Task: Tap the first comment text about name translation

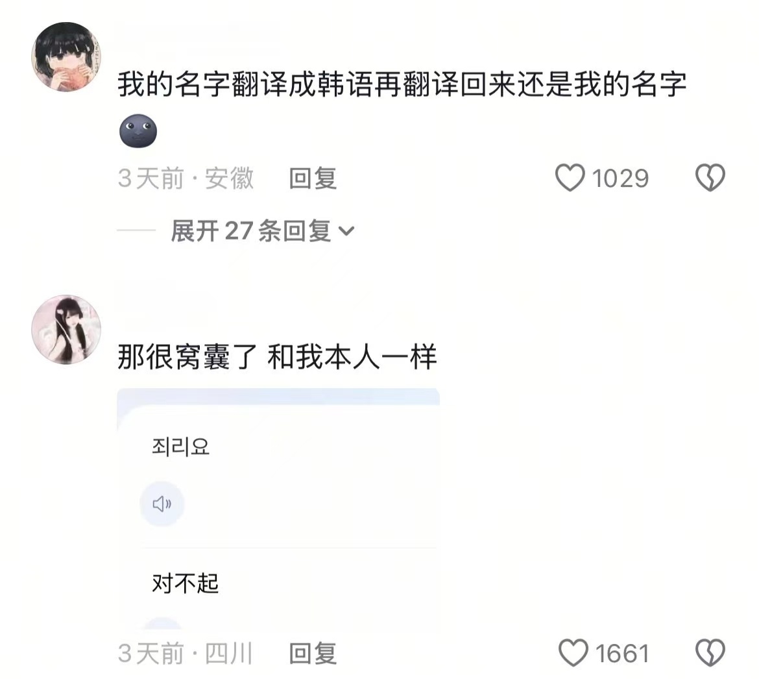Action: [402, 84]
